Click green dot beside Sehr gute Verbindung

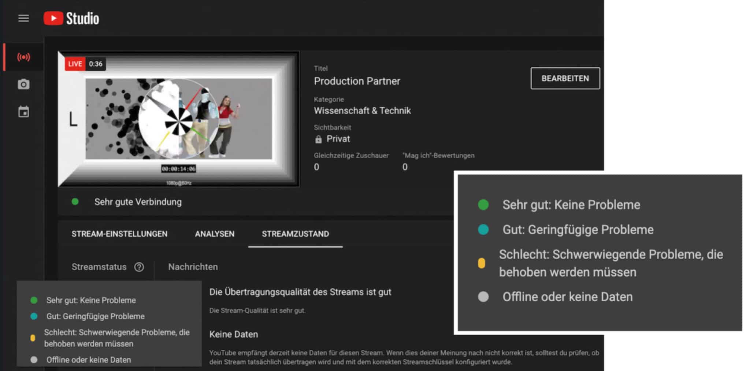tap(75, 202)
